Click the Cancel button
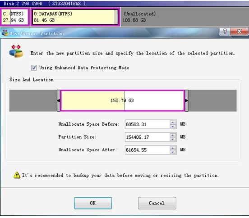This screenshot has height=218, width=249. click(x=157, y=203)
